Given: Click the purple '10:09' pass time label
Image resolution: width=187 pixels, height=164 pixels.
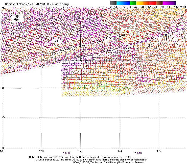Looking at the screenshot, I should [x=66, y=153].
